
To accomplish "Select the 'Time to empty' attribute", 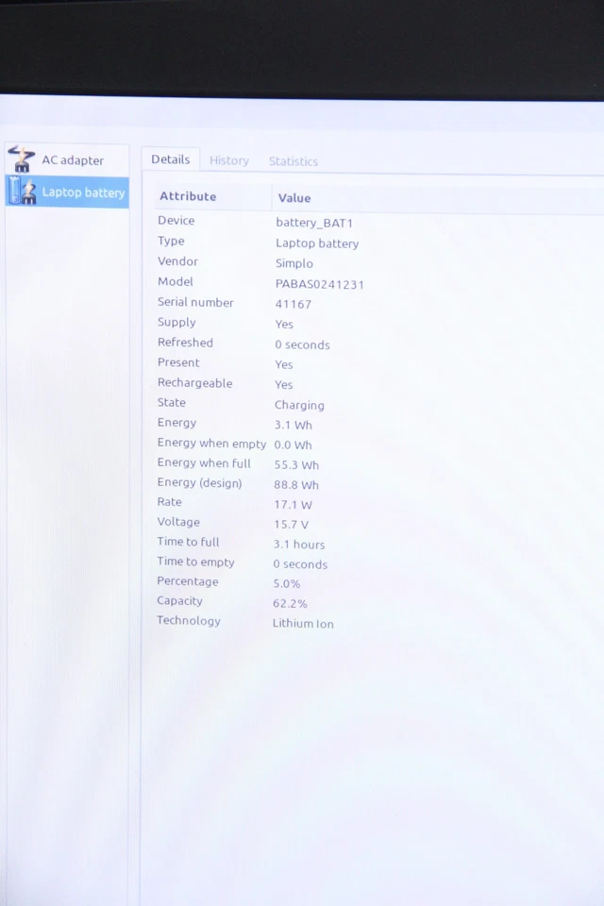I will [195, 562].
